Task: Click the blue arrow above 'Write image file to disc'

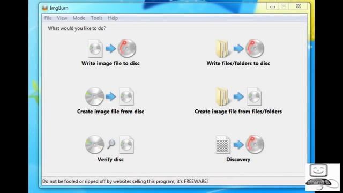Action: coord(111,48)
